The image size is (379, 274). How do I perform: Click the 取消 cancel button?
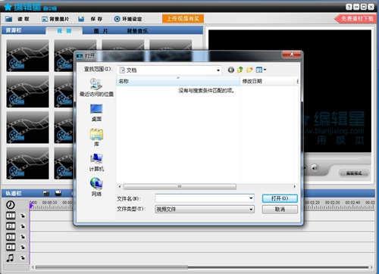coord(280,209)
